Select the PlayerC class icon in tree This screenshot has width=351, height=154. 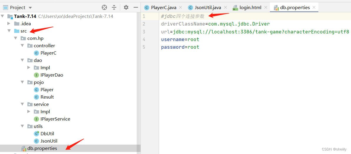(x=36, y=53)
